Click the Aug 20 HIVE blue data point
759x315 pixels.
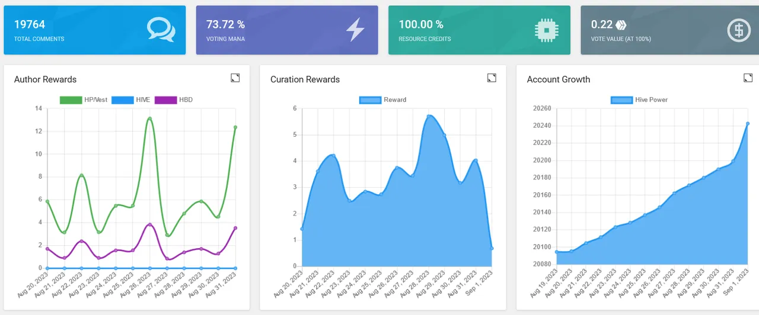pos(47,268)
